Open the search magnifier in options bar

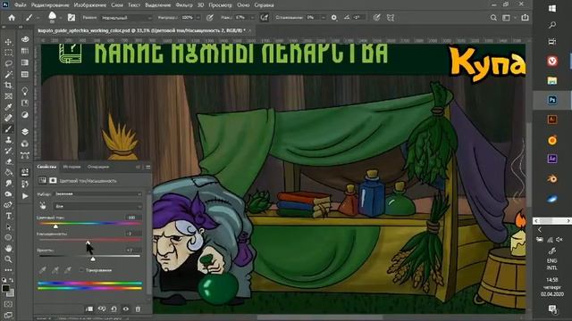click(x=493, y=18)
